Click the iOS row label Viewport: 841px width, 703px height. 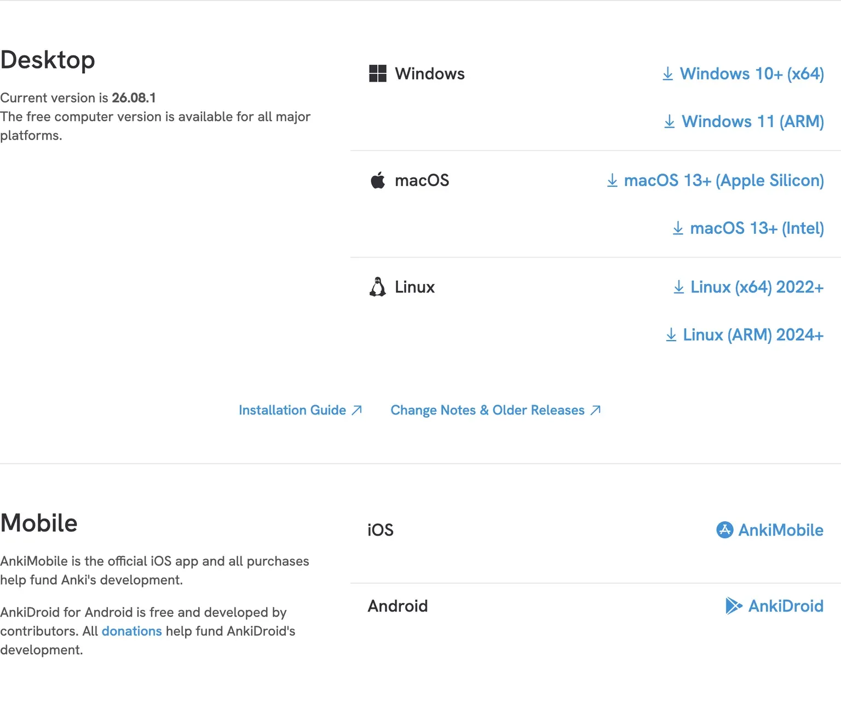pyautogui.click(x=381, y=530)
